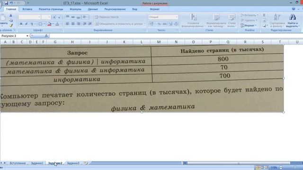Apply cell borders icon

(x=40, y=24)
